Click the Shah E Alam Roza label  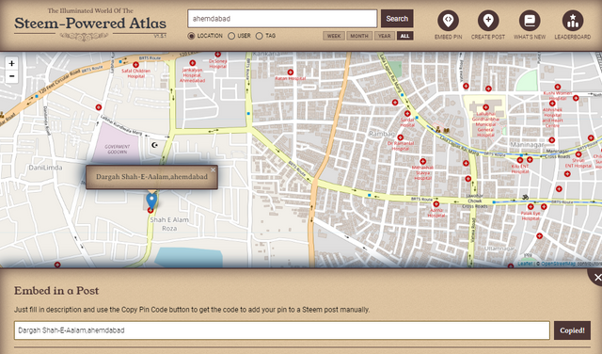point(169,224)
